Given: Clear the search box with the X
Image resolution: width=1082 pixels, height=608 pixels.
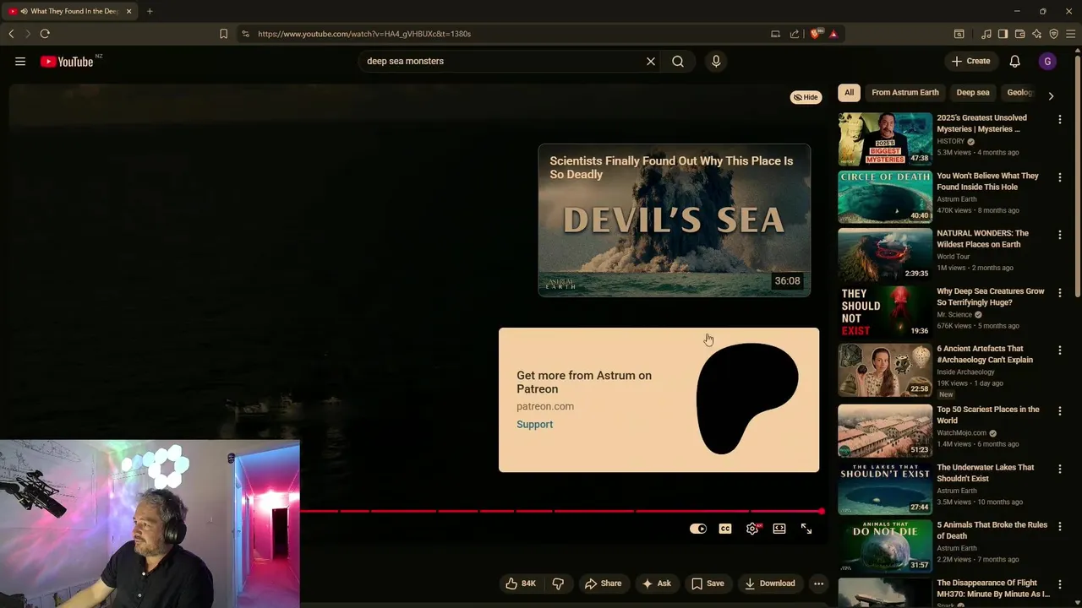Looking at the screenshot, I should pyautogui.click(x=651, y=61).
